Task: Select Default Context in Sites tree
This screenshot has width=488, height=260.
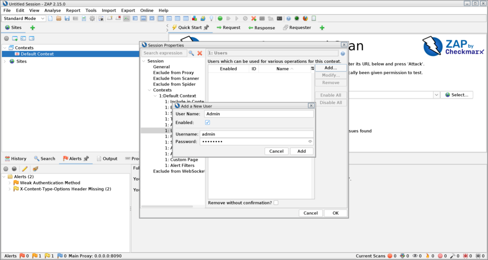Action: point(37,54)
